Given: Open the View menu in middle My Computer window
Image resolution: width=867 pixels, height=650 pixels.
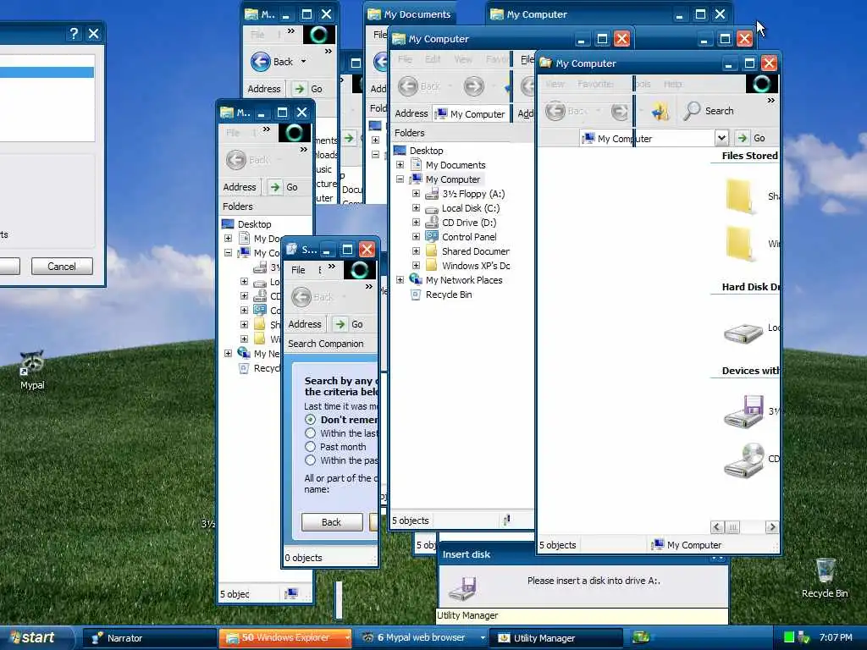Looking at the screenshot, I should click(463, 59).
